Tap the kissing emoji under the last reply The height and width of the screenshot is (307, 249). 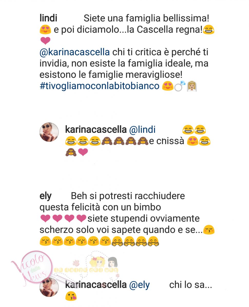click(x=71, y=297)
